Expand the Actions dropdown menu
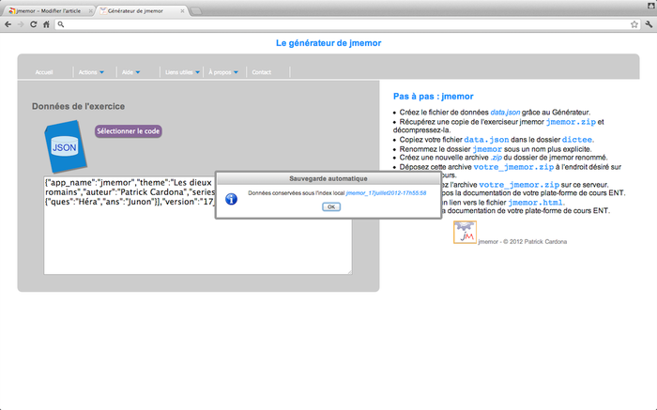 [92, 72]
